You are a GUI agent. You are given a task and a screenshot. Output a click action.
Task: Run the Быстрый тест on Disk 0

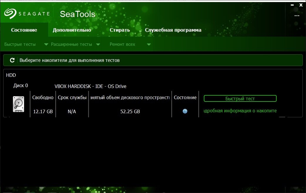(240, 99)
